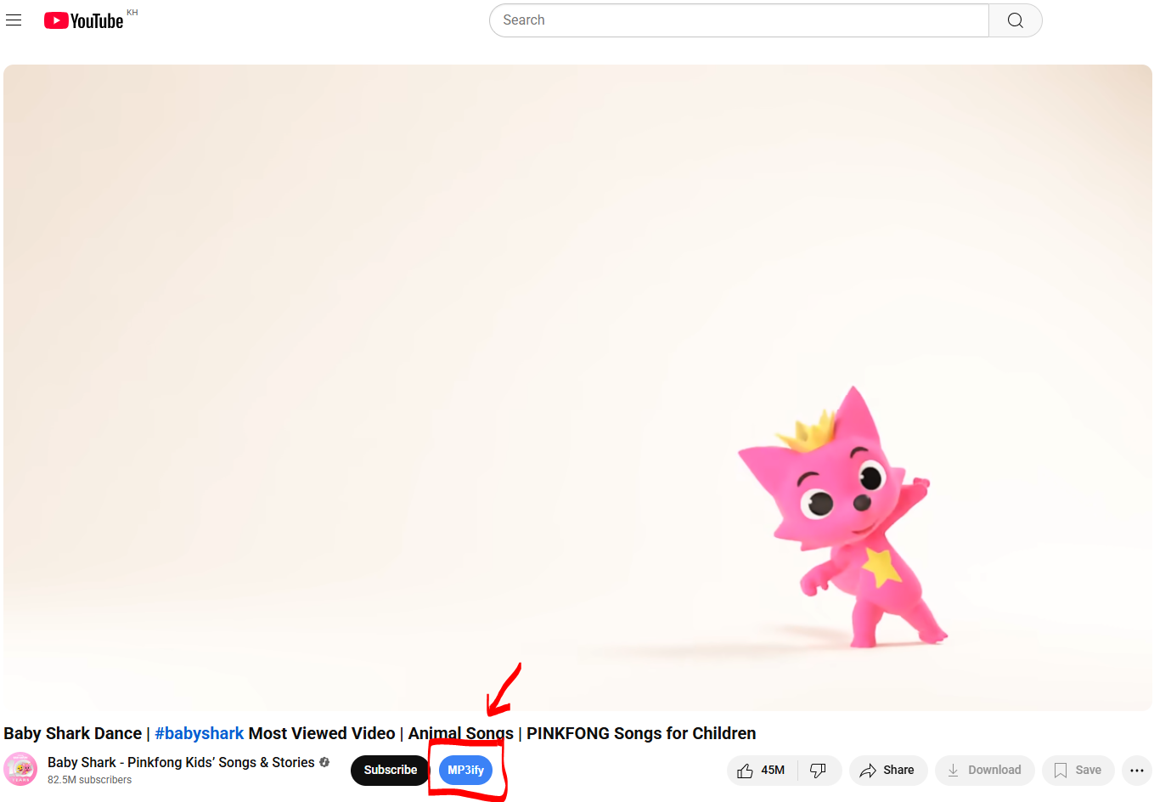
Task: Click the 82.5M subscribers text
Action: coord(90,780)
